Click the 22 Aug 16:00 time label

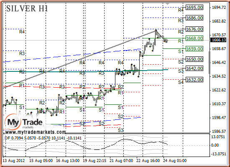148,161
